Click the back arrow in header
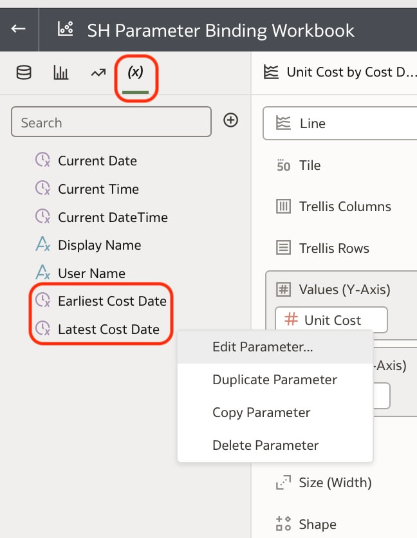 18,28
